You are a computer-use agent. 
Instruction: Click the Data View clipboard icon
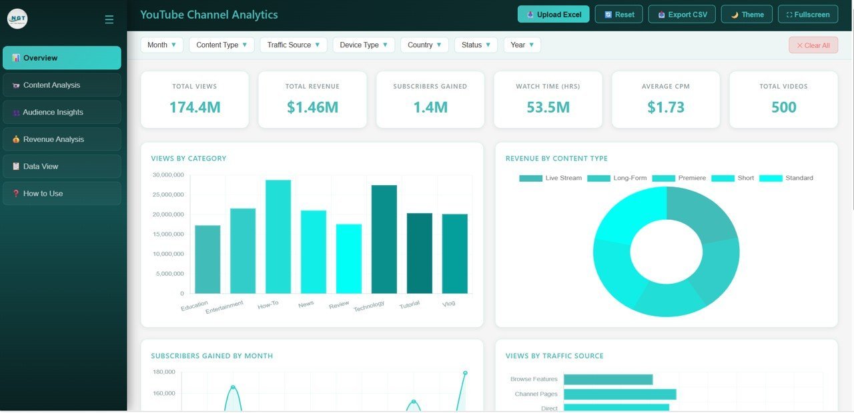(16, 167)
